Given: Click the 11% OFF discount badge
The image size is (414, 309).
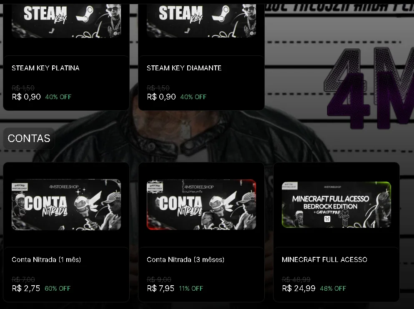Looking at the screenshot, I should pyautogui.click(x=191, y=289).
